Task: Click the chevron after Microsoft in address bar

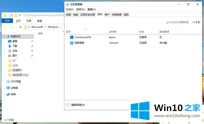Action: [x=45, y=27]
